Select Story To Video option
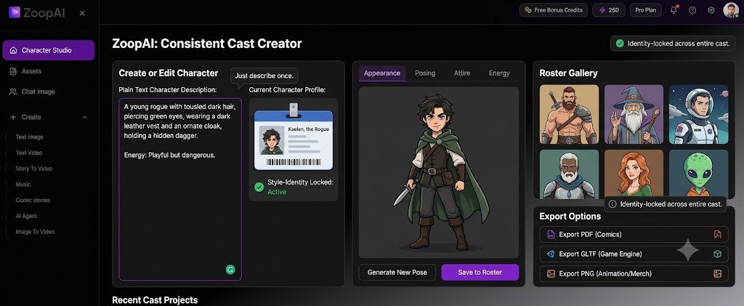 pos(34,169)
